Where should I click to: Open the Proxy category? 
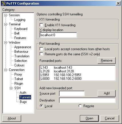[18, 74]
